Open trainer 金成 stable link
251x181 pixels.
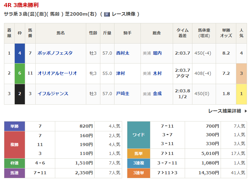pyautogui.click(x=157, y=94)
